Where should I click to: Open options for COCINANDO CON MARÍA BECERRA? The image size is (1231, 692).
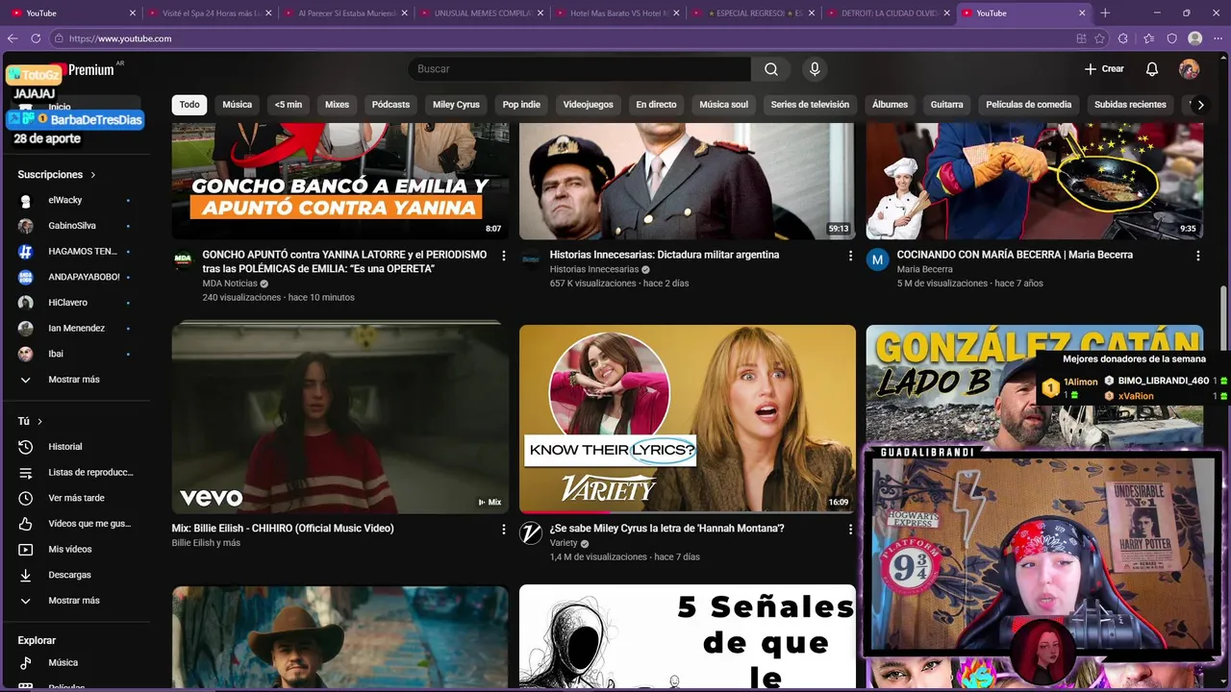(x=1197, y=256)
